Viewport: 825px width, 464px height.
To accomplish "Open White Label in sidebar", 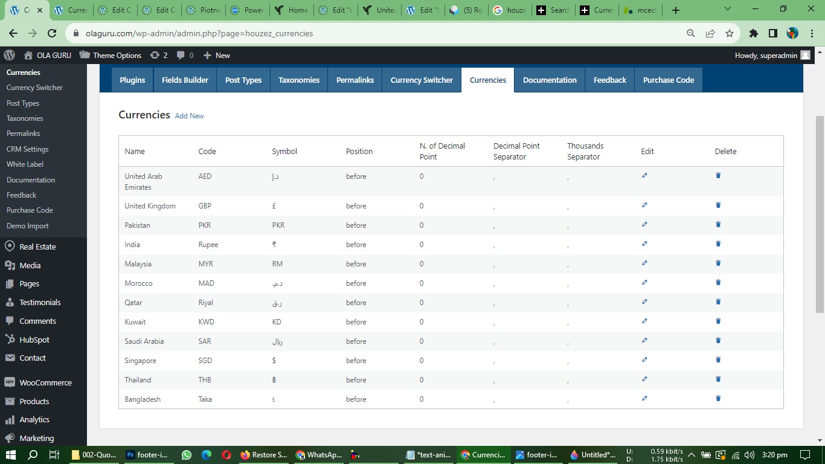I will [x=25, y=164].
